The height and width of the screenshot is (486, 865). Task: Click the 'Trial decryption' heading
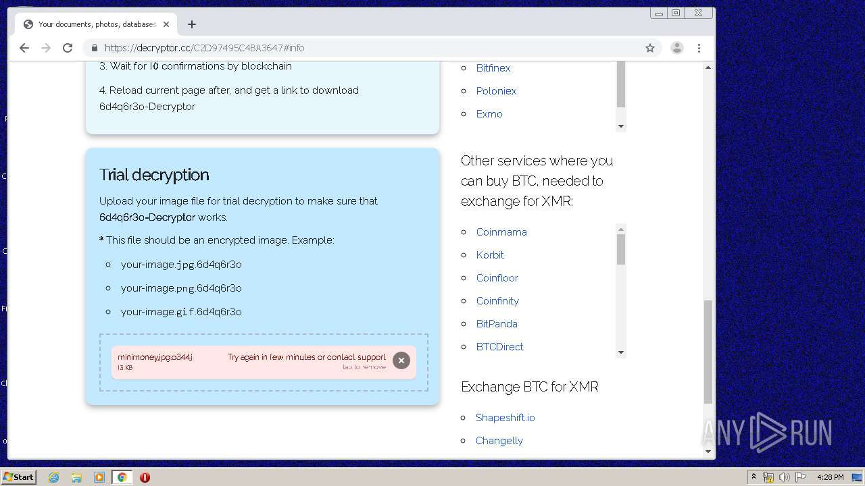(154, 175)
